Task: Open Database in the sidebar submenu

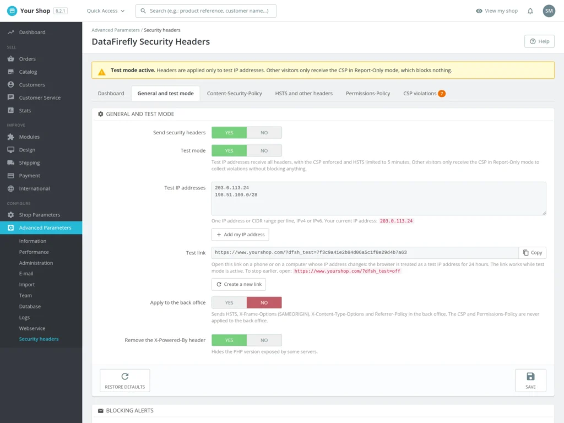Action: (30, 306)
